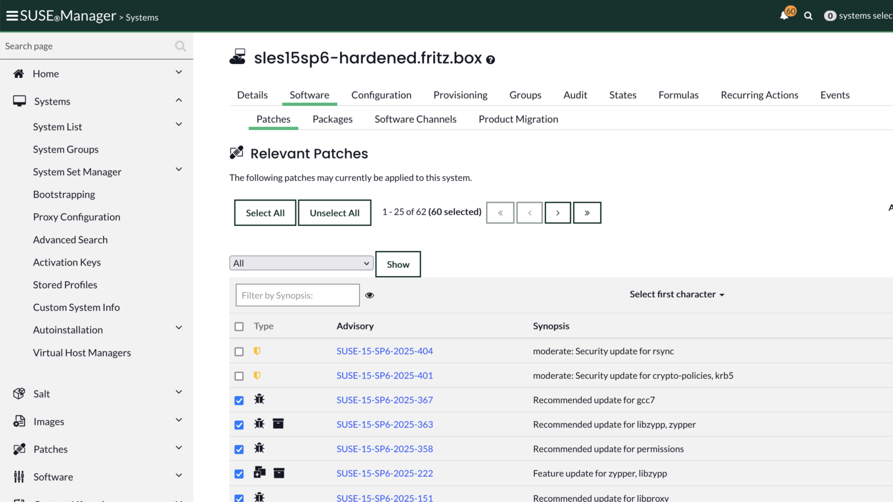Expand Select first character dropdown
Viewport: 893px width, 502px height.
[677, 295]
